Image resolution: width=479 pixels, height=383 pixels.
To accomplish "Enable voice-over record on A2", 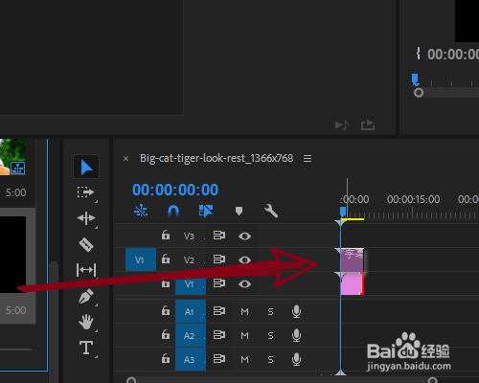I will [x=296, y=335].
